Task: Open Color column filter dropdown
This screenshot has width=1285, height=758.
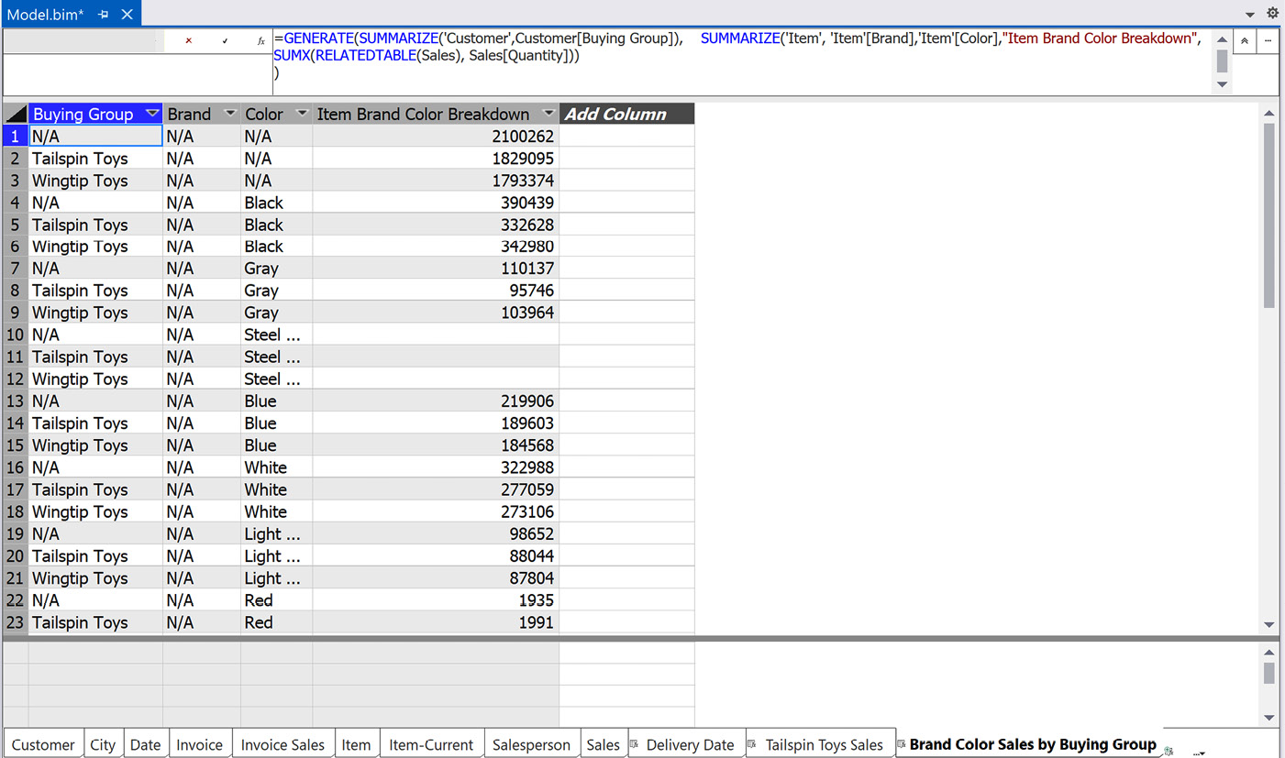Action: [302, 114]
